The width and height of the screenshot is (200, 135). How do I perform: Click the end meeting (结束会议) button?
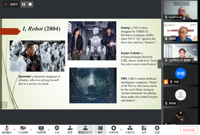pos(189,130)
